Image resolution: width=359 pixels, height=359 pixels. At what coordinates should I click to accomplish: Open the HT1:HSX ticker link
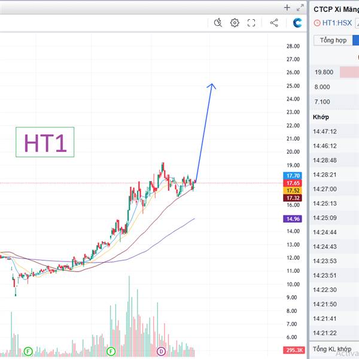(x=337, y=23)
